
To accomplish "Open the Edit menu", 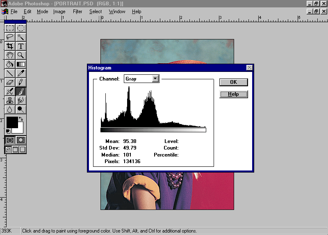I will [27, 12].
